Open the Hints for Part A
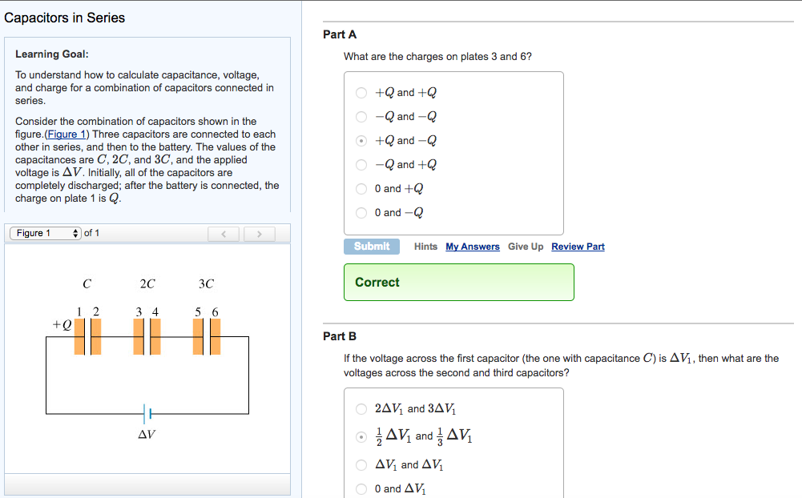This screenshot has height=498, width=802. 425,246
